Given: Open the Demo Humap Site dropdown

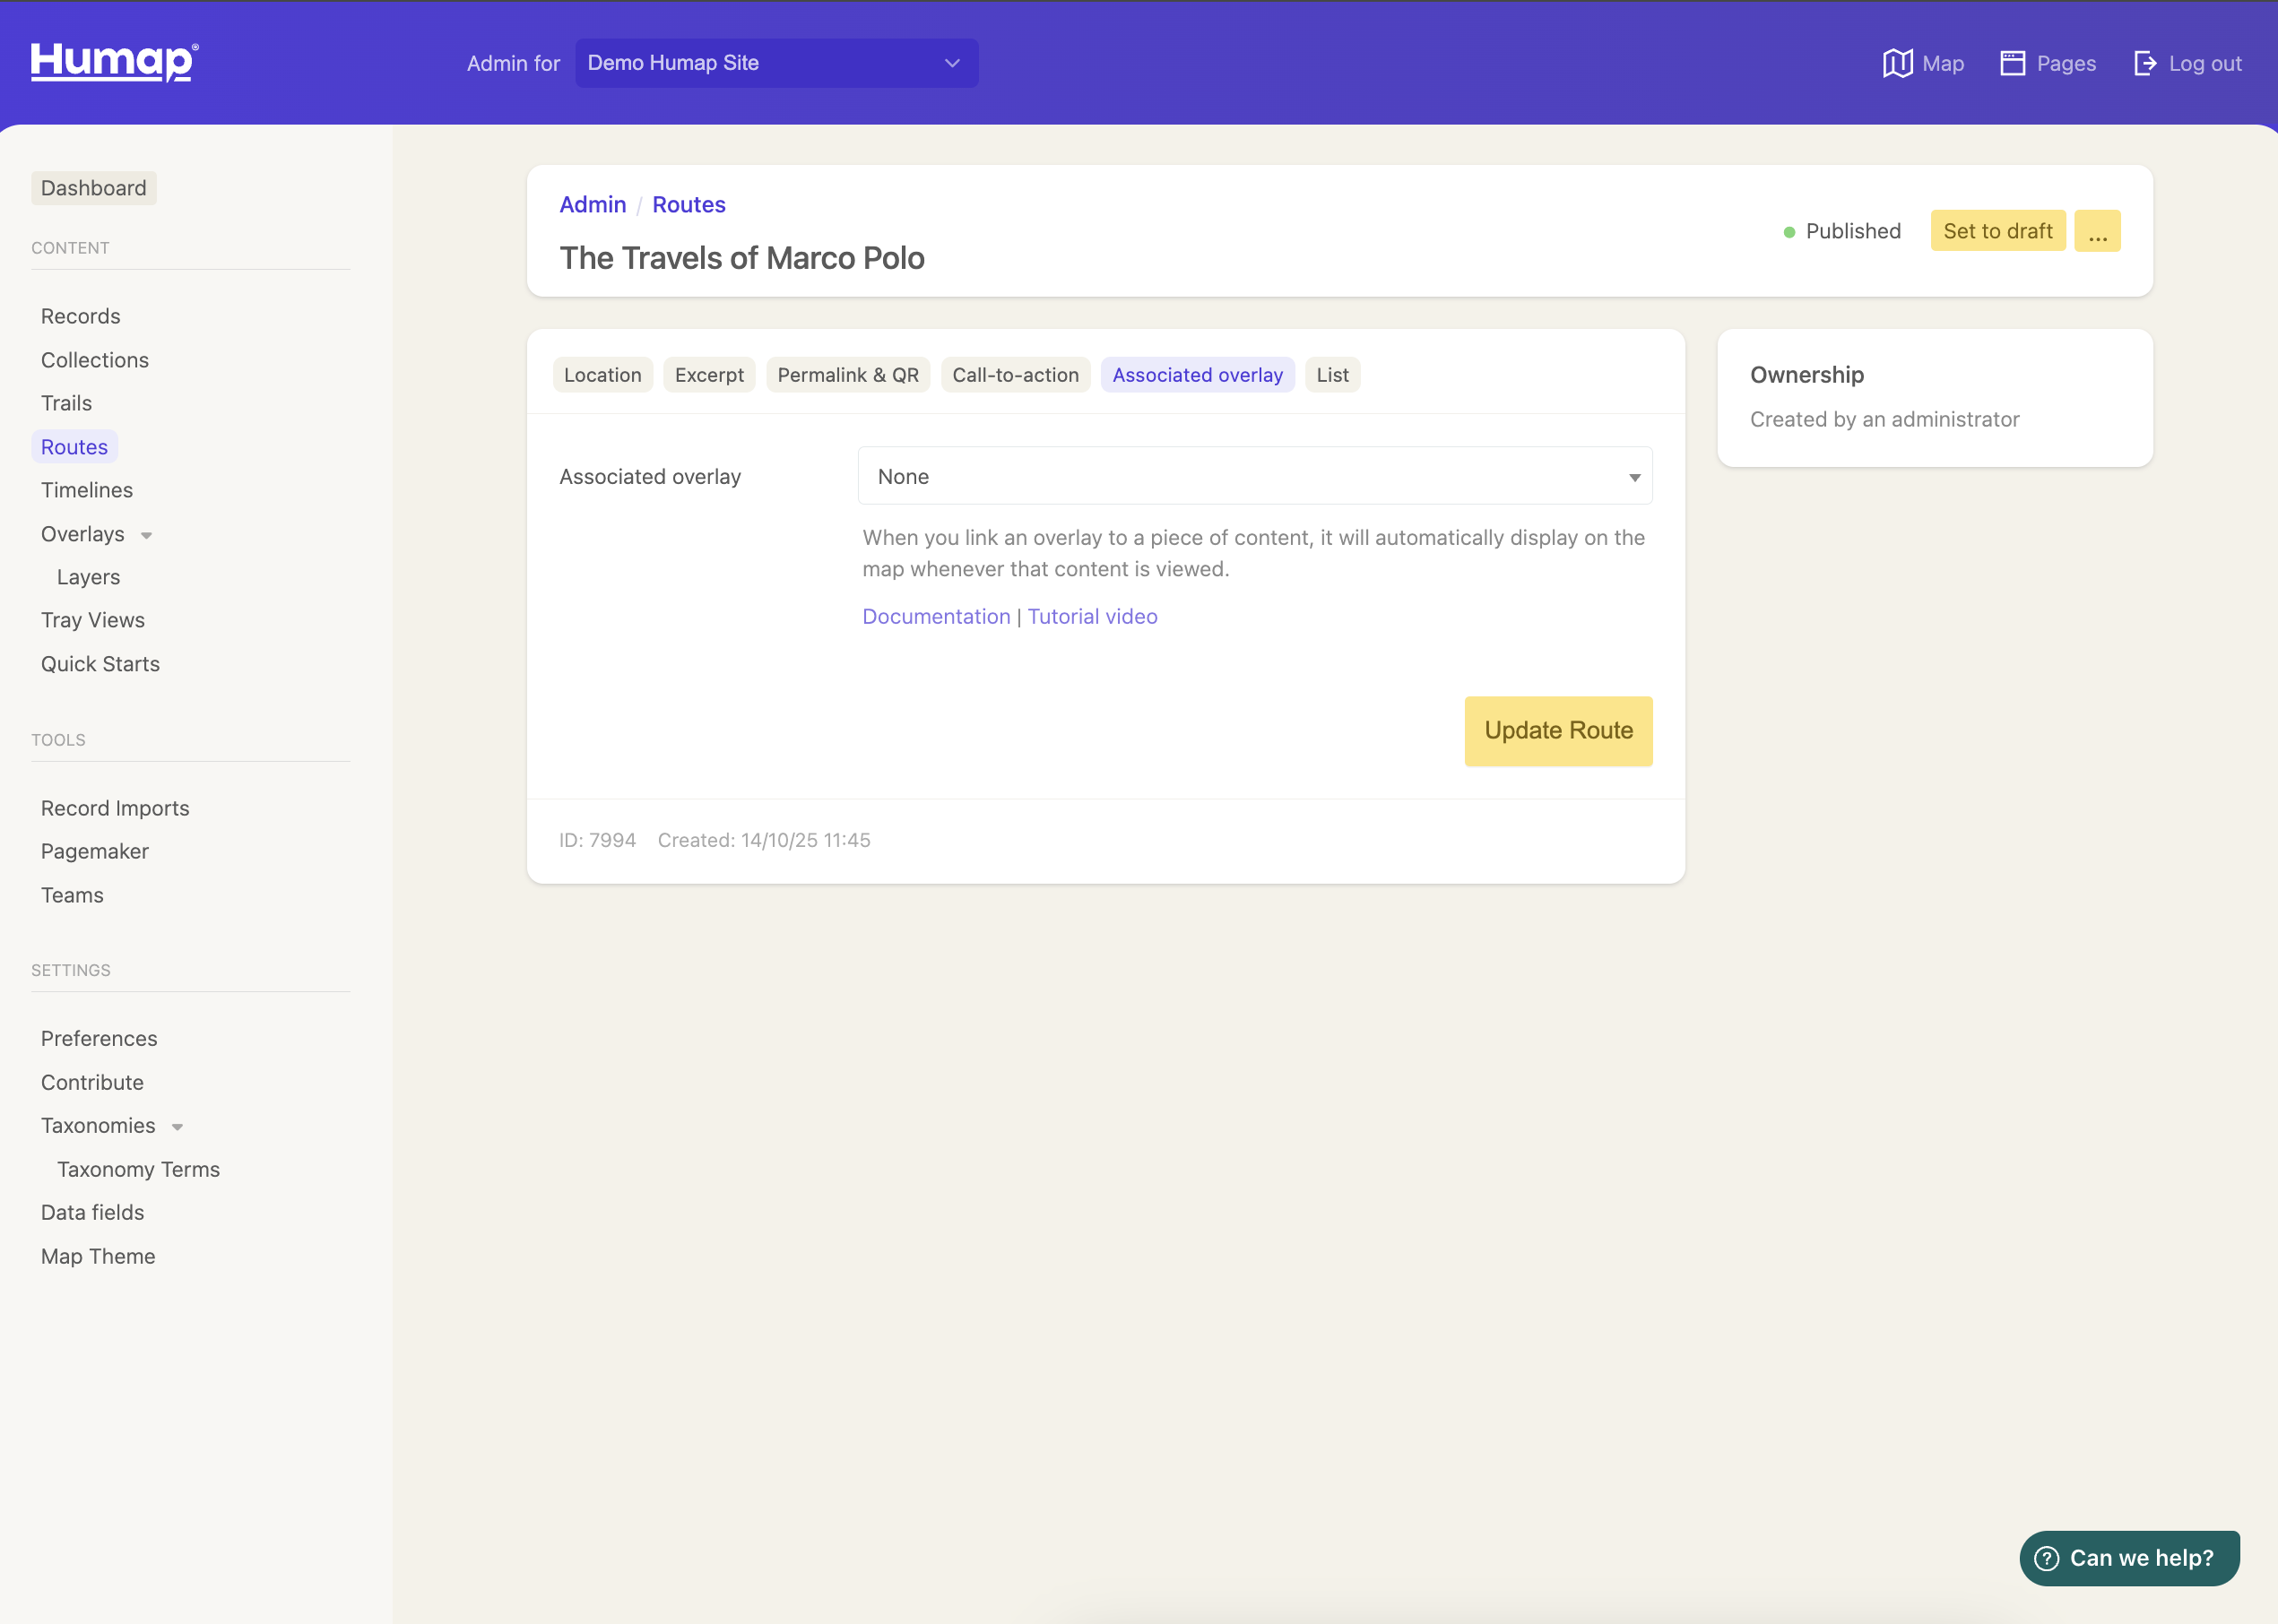Looking at the screenshot, I should (776, 63).
